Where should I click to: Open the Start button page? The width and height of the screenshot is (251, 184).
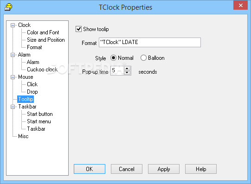coord(40,114)
